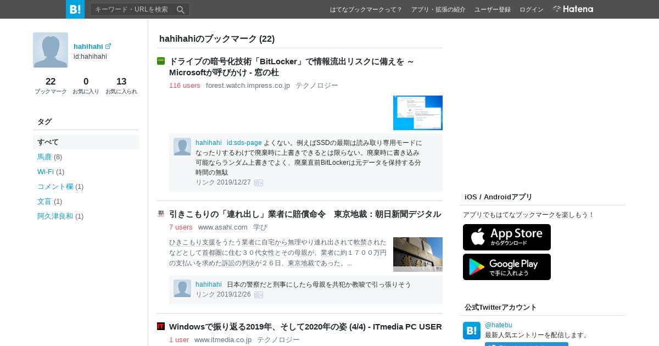Image resolution: width=659 pixels, height=346 pixels.
Task: Filter by tag 'コメント欄'
Action: (55, 186)
